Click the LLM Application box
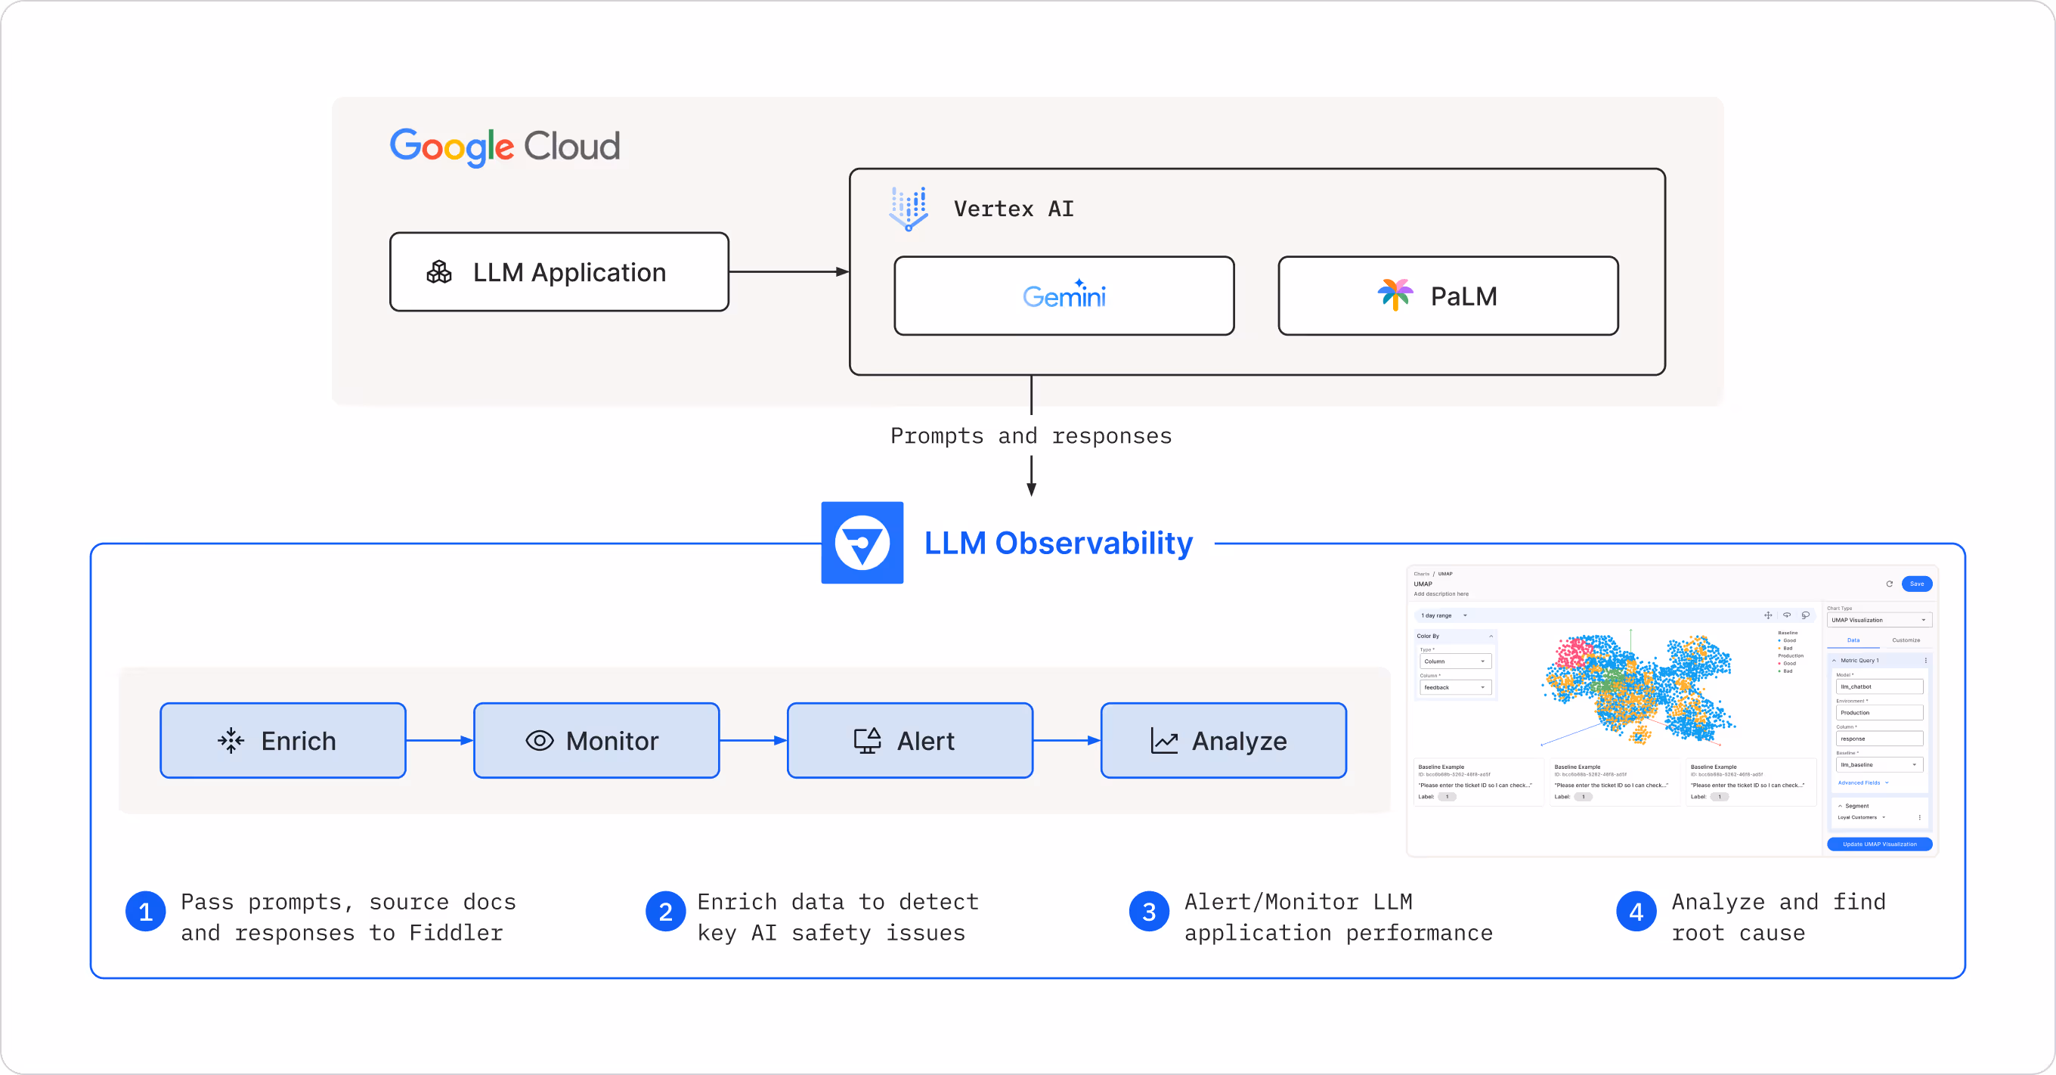 tap(559, 272)
